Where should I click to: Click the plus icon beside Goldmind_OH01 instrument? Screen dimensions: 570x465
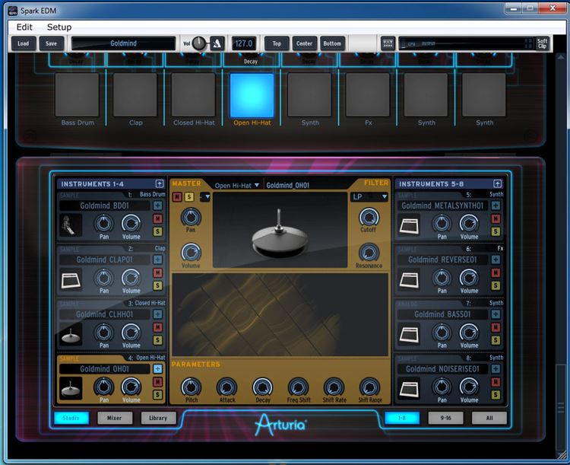point(157,369)
